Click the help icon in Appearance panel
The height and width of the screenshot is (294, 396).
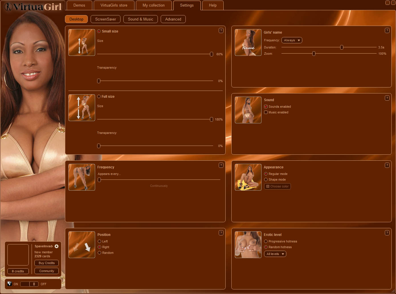(x=387, y=165)
